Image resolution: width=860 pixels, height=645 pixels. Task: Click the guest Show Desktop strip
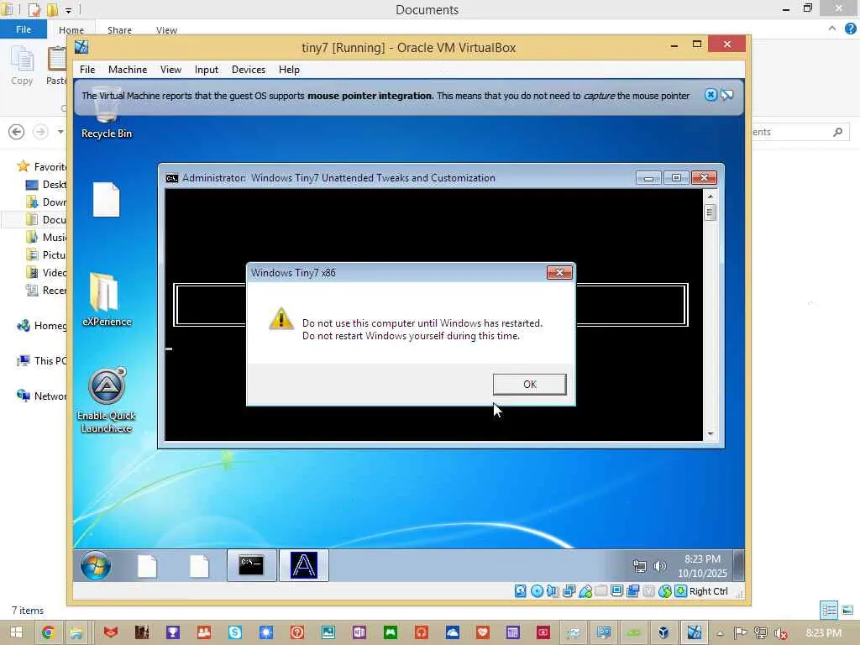click(739, 565)
